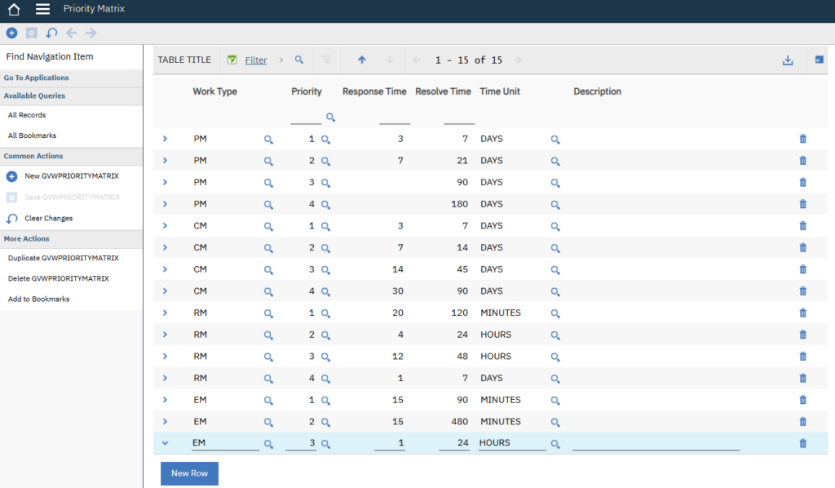Select New GVWPRIORITYMATRIX action
Viewport: 835px width, 488px height.
tap(72, 175)
